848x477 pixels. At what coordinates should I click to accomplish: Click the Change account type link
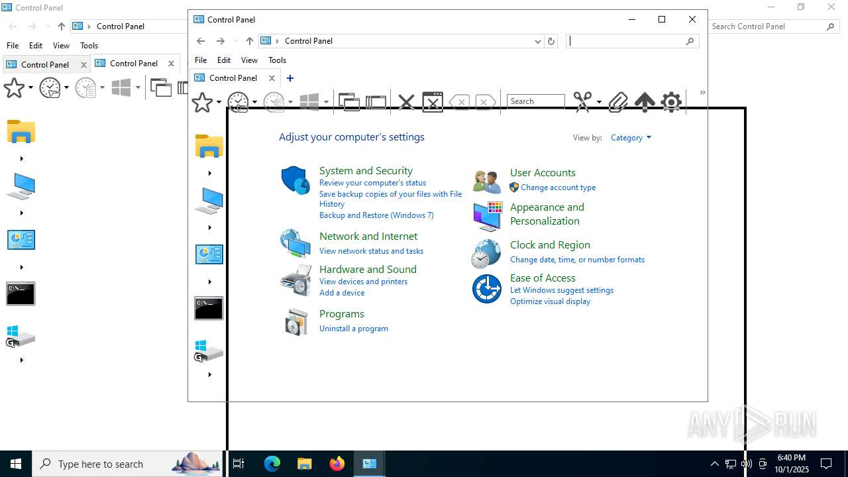click(558, 187)
